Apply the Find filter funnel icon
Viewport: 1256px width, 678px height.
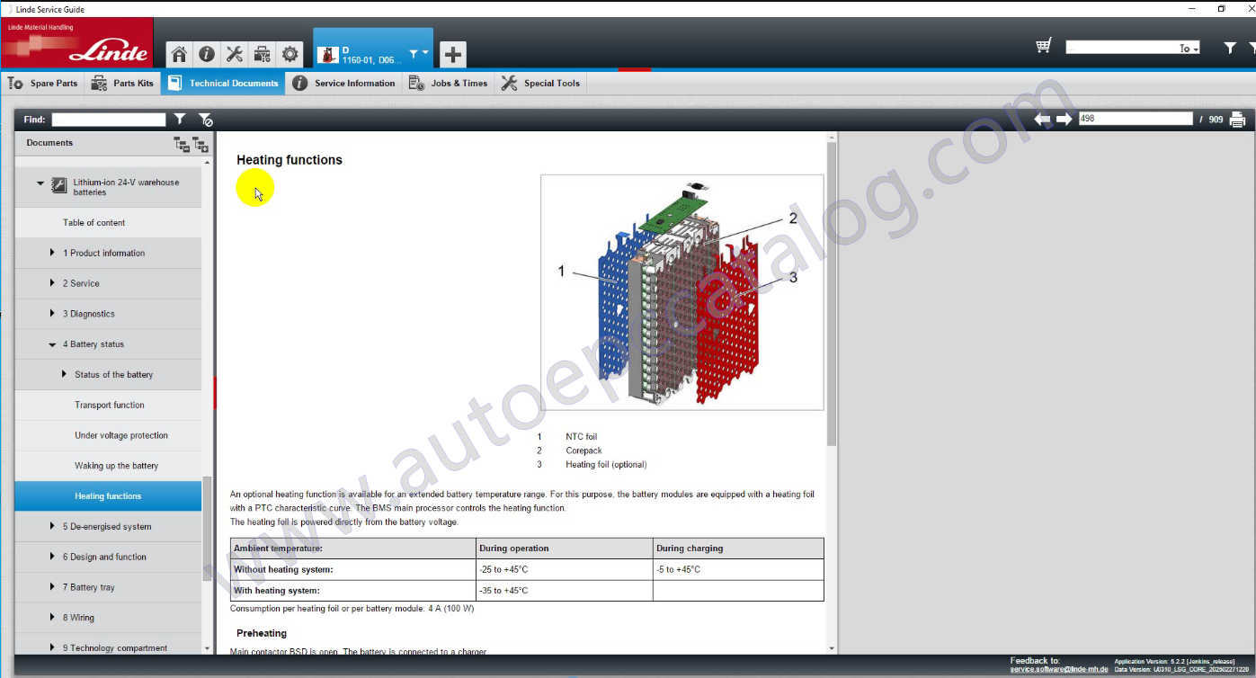click(181, 120)
